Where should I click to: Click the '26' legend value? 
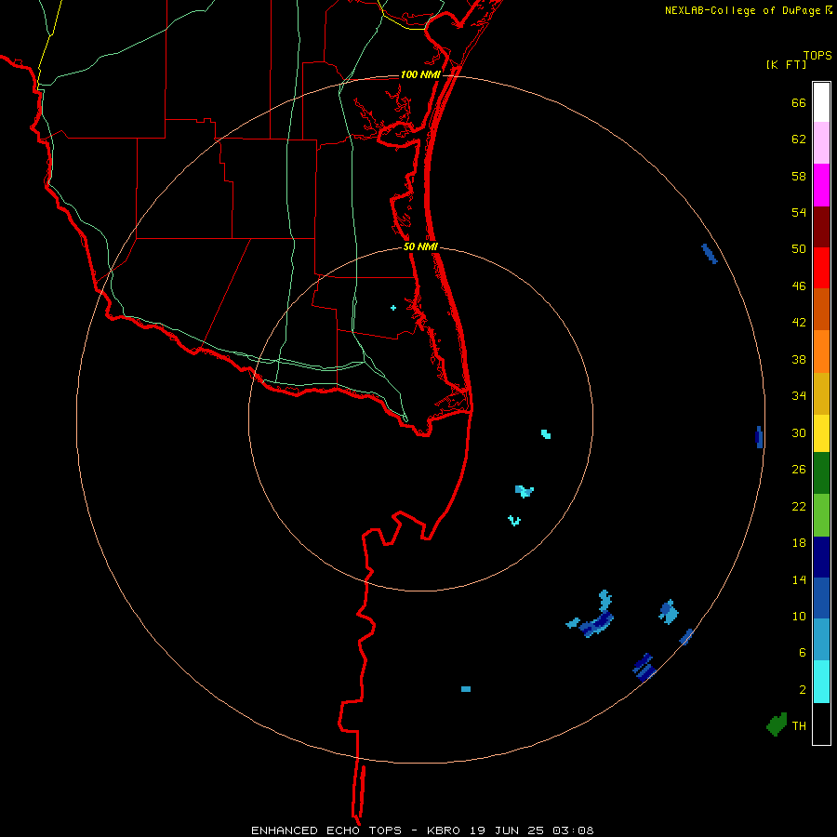[799, 470]
